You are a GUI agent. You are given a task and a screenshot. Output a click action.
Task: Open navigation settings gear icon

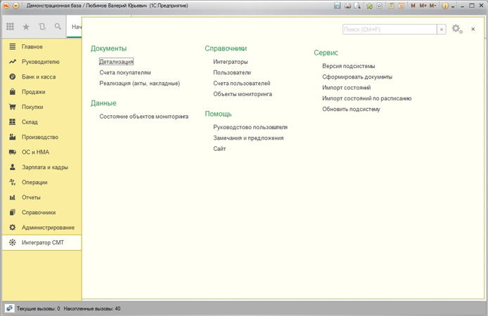457,29
